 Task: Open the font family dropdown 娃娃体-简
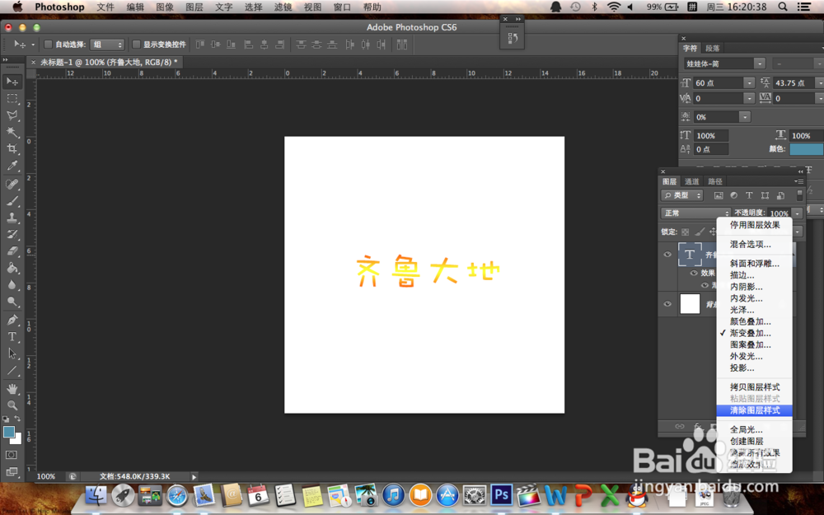723,63
